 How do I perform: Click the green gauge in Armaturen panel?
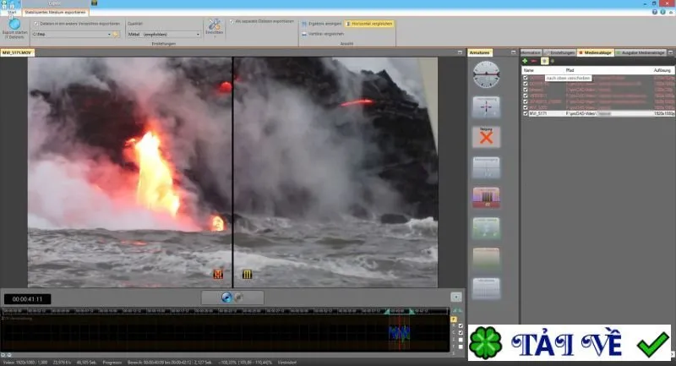tap(487, 228)
